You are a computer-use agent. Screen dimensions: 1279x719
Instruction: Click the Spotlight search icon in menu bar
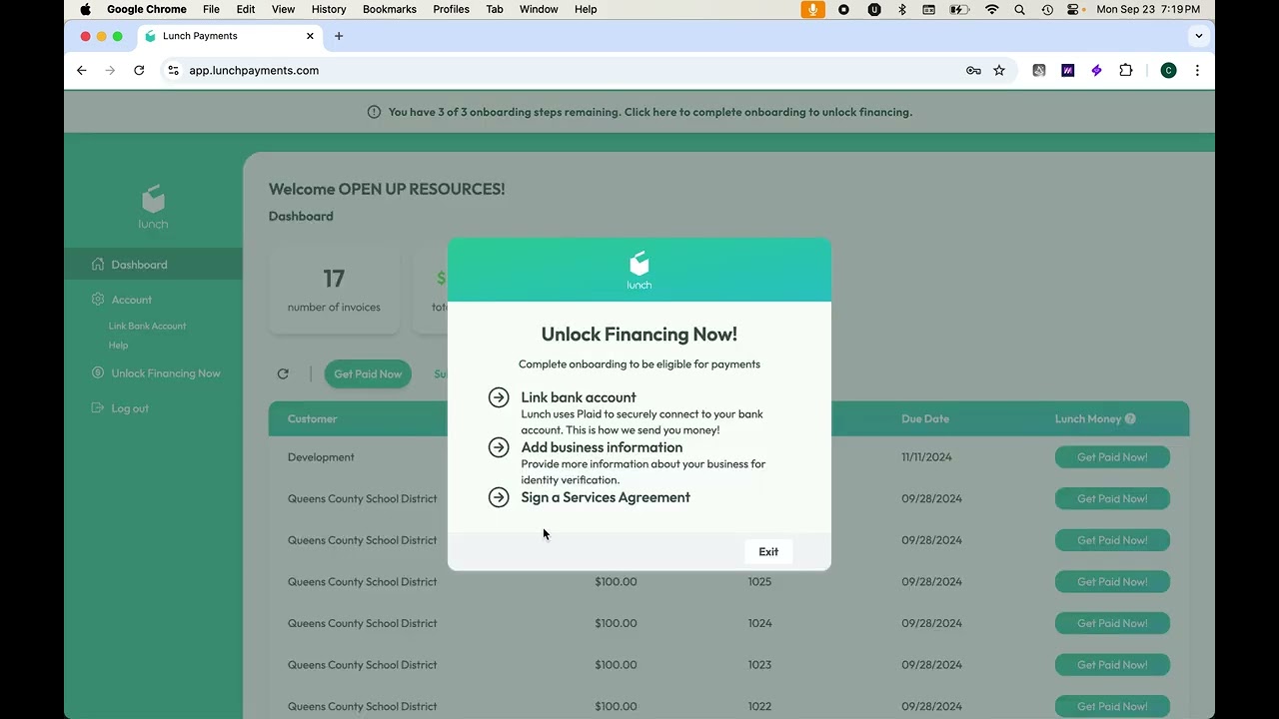(x=1019, y=9)
